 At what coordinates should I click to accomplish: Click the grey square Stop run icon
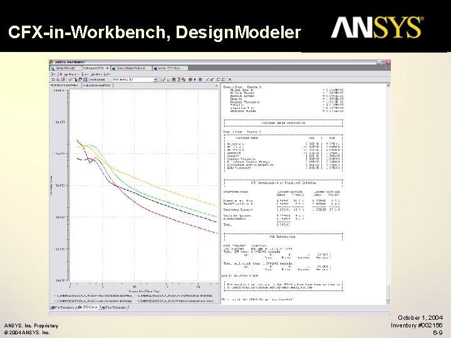[x=200, y=79]
